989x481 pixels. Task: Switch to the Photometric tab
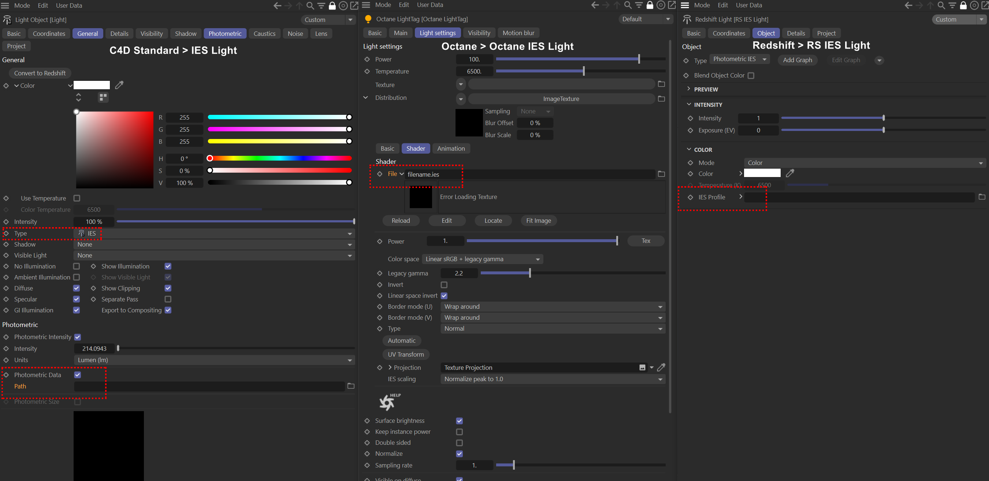(x=225, y=33)
